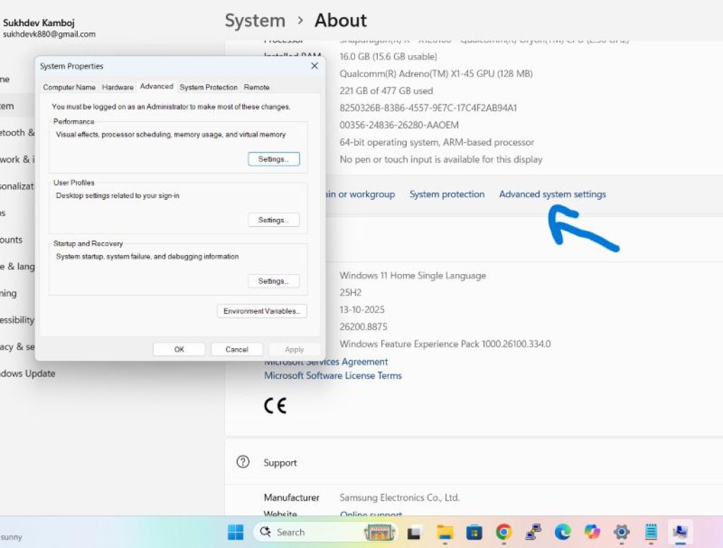Screen dimensions: 723x548
Task: Click the Manufacturer label
Action: (x=292, y=497)
